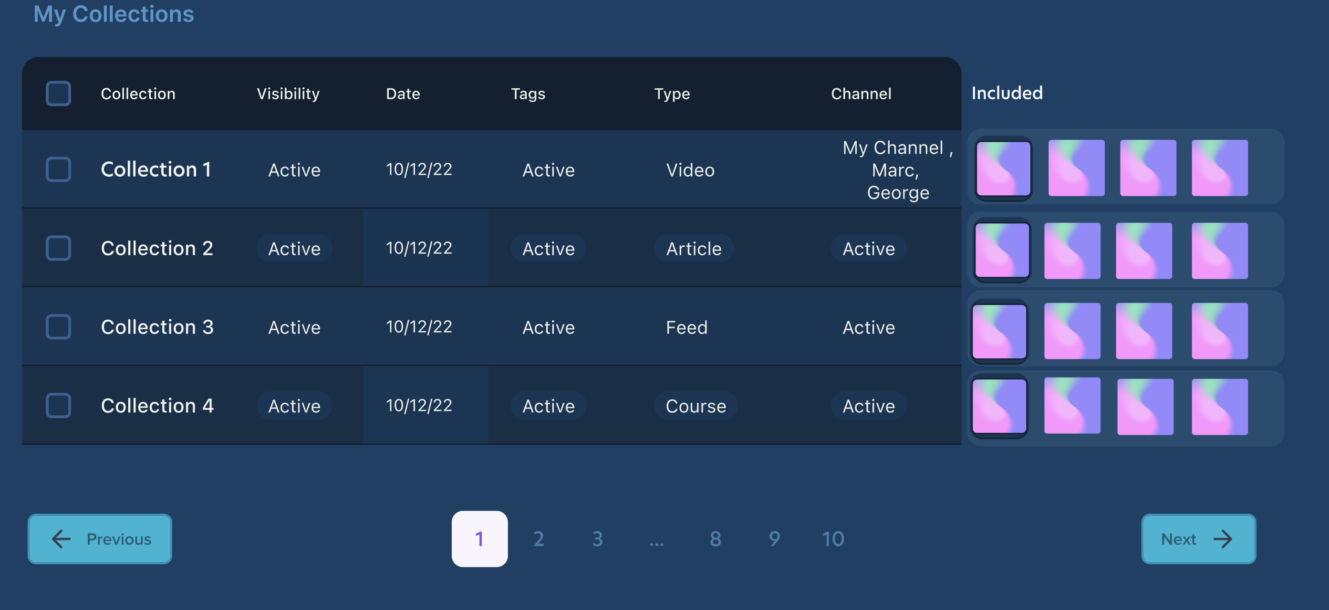Open first included thumbnail of Collection 1

1004,168
